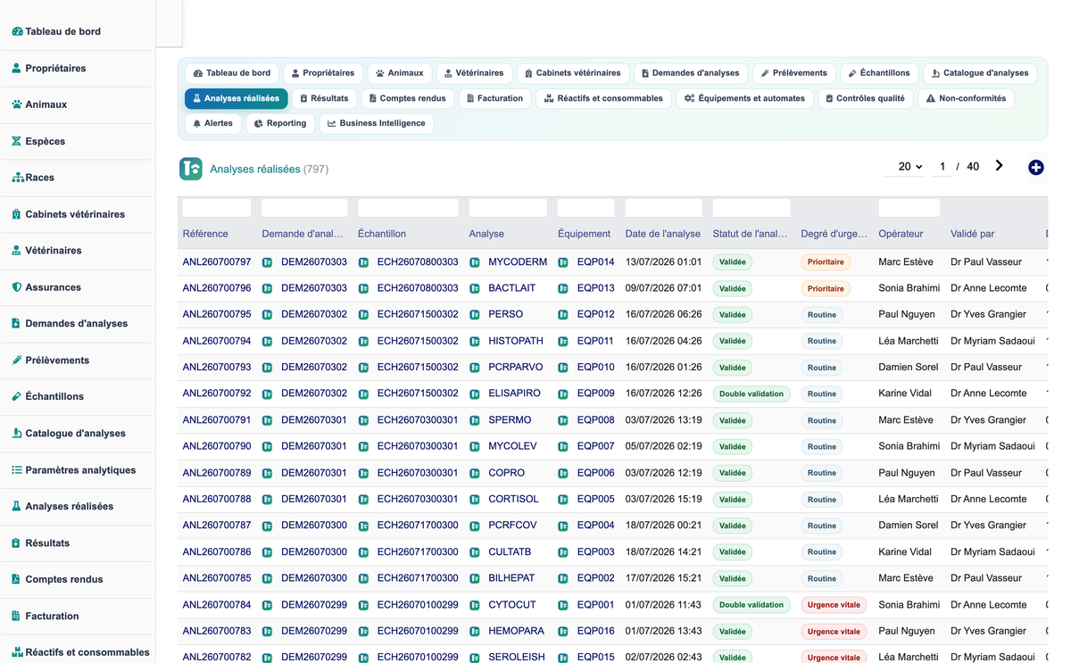Click the Opérateur filter input field

[x=909, y=208]
